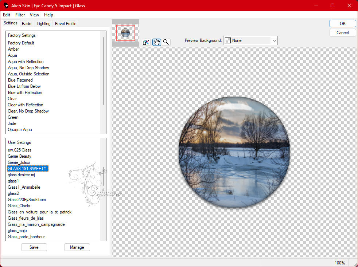Close the Eye Candy Glass dialog

coord(349,5)
